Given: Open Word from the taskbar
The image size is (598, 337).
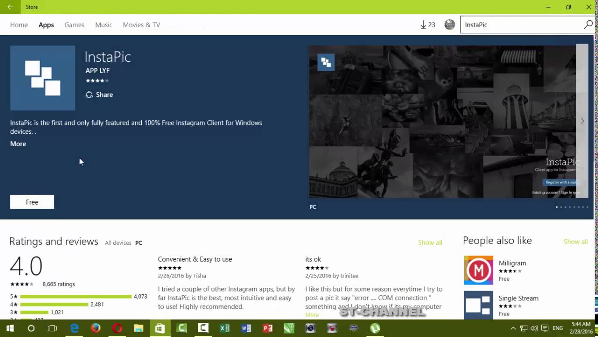Looking at the screenshot, I should click(x=246, y=328).
